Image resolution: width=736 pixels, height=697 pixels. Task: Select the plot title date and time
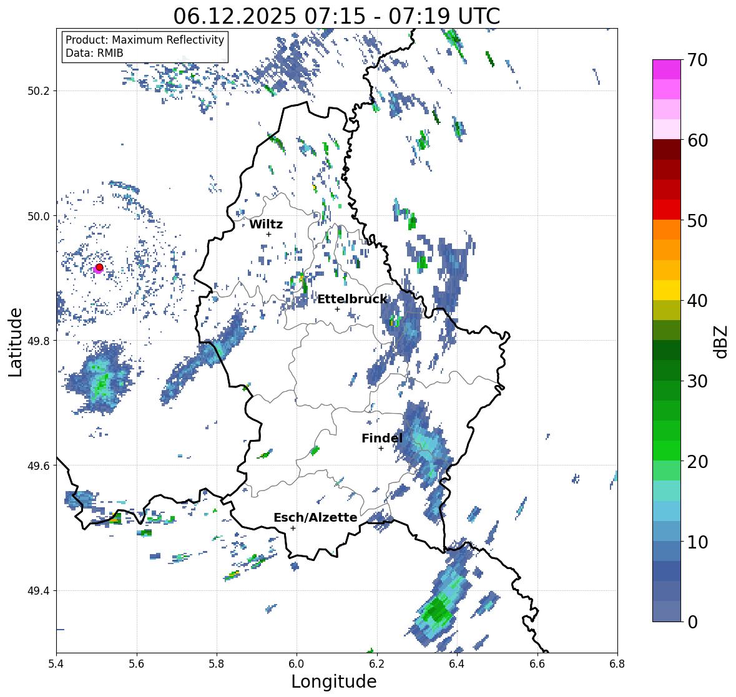click(x=336, y=16)
